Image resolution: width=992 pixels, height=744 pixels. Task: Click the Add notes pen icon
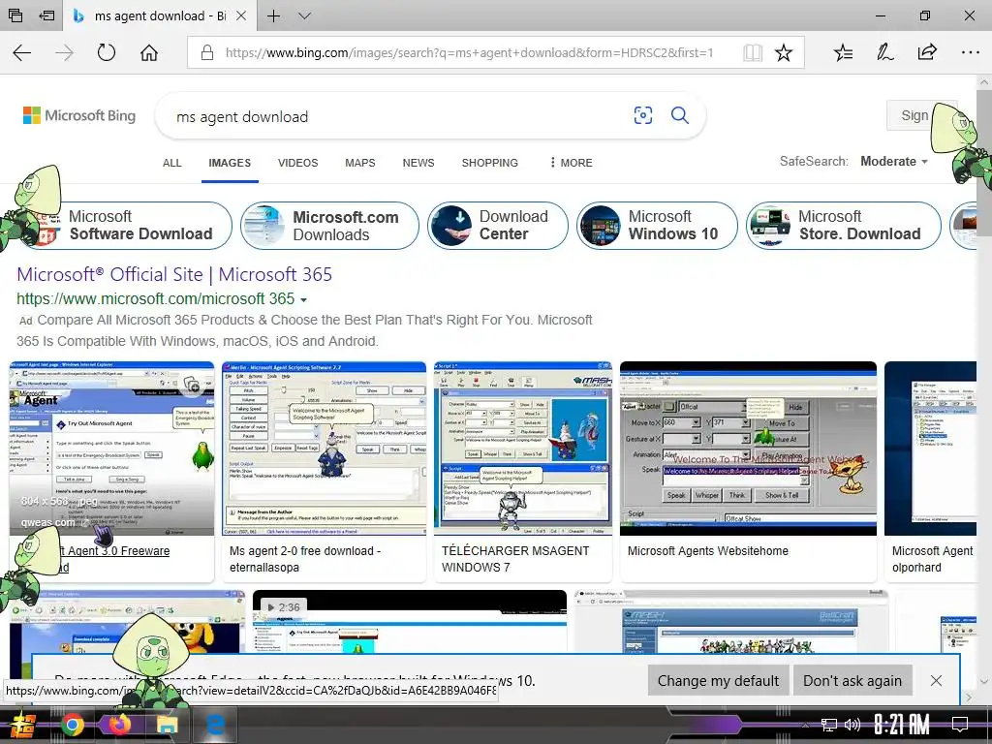pyautogui.click(x=884, y=52)
